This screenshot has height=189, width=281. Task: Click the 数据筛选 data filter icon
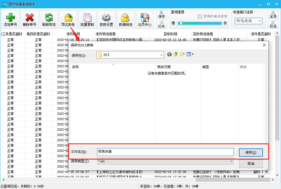[125, 19]
